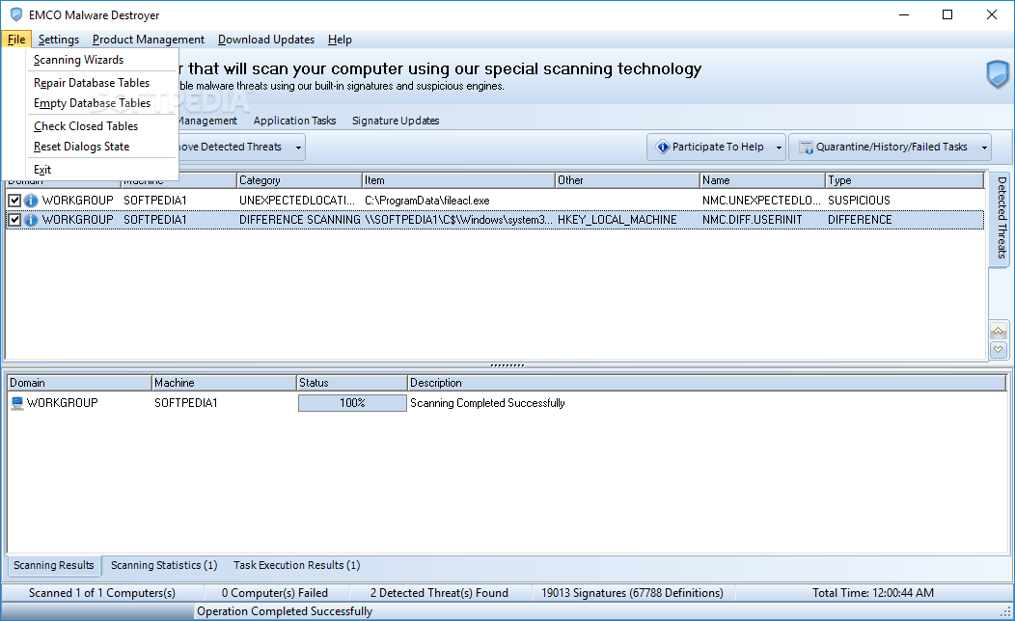Screen dimensions: 1015x621
Task: Click the lower pane Status column header
Action: 351,383
